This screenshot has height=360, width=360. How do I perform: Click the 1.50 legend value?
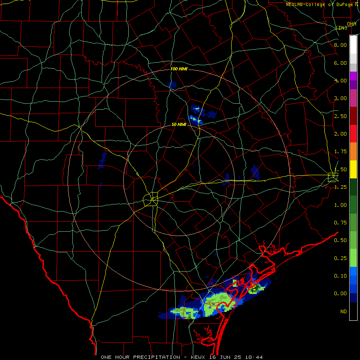tap(340, 170)
